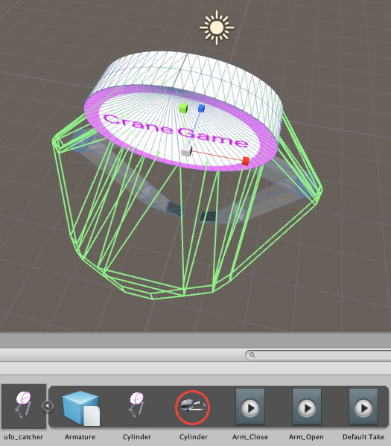Select the Arm_Open animation clip
The height and width of the screenshot is (446, 391).
coord(307,407)
